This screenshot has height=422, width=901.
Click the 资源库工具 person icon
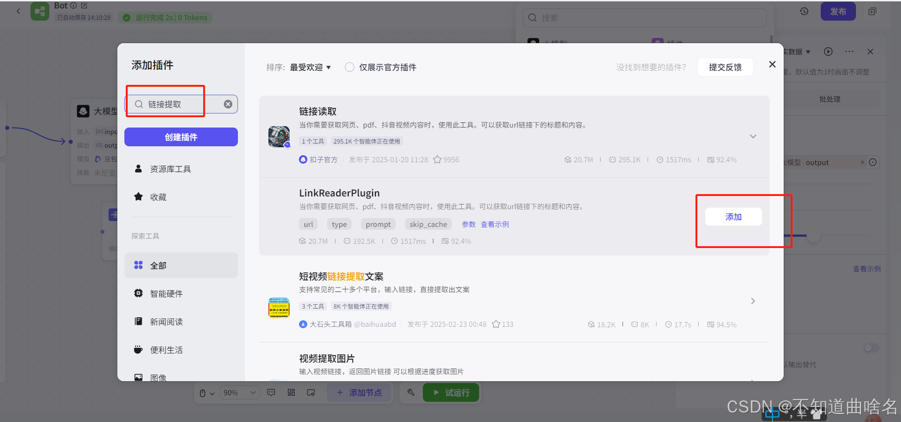tap(138, 169)
